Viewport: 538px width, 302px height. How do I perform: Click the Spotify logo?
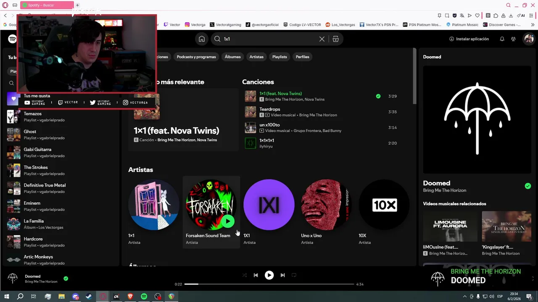(x=13, y=39)
